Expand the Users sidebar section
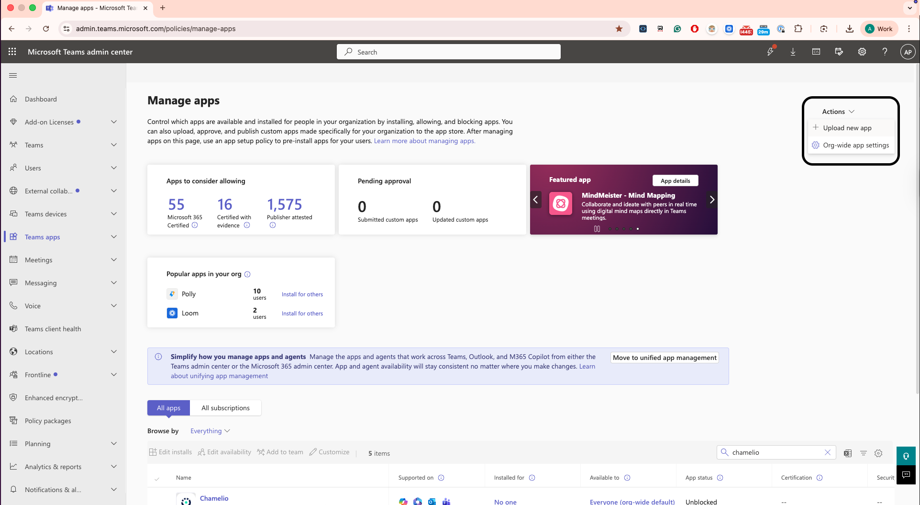The height and width of the screenshot is (505, 920). click(114, 168)
